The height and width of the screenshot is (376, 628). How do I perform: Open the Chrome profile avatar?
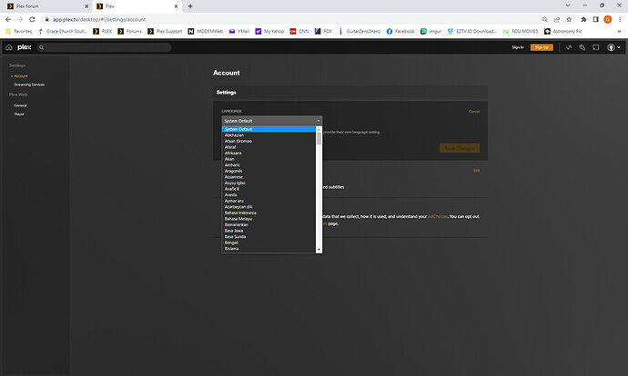[608, 19]
